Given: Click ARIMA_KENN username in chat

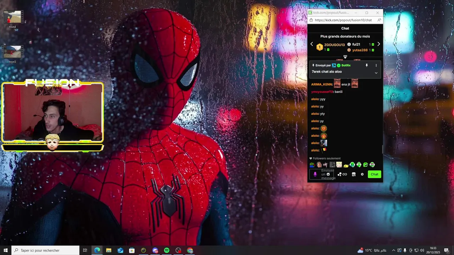Looking at the screenshot, I should (x=322, y=85).
